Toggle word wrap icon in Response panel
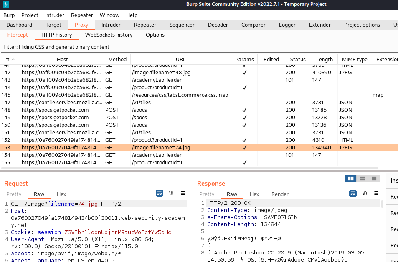This screenshot has height=262, width=398. tap(353, 194)
